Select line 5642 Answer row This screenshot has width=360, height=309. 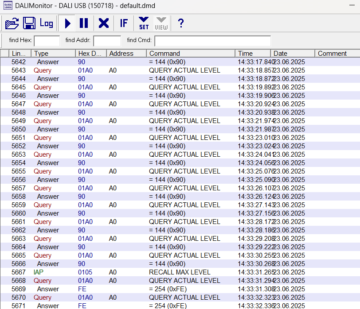point(180,62)
